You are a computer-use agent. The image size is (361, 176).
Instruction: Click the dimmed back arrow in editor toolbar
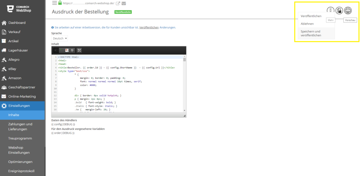56,50
